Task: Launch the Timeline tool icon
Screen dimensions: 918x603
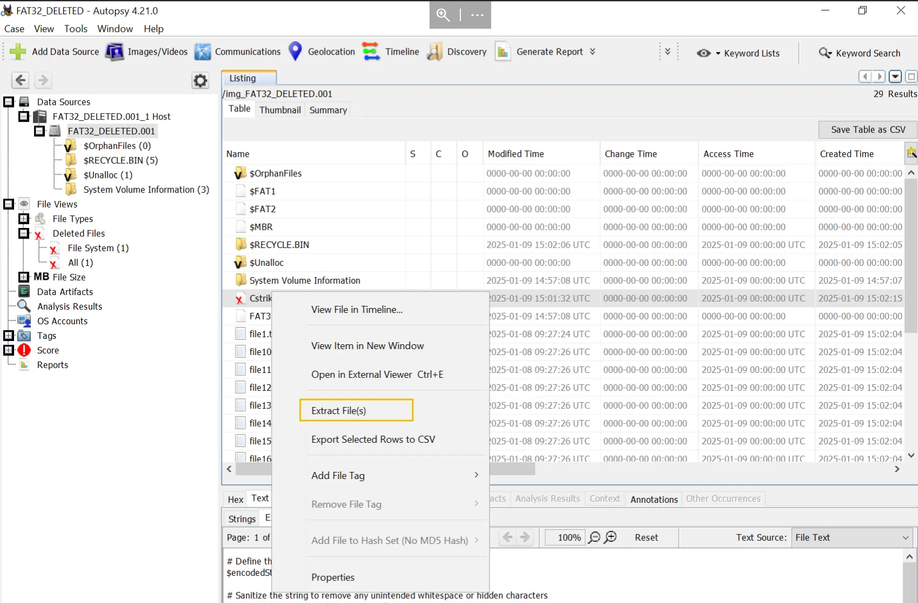Action: [x=371, y=51]
